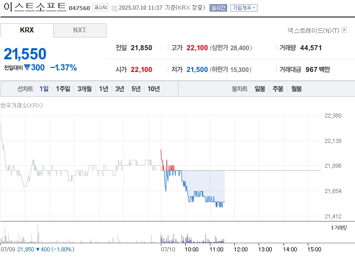Select the 3개월 line chart period
The height and width of the screenshot is (261, 355).
click(x=85, y=89)
